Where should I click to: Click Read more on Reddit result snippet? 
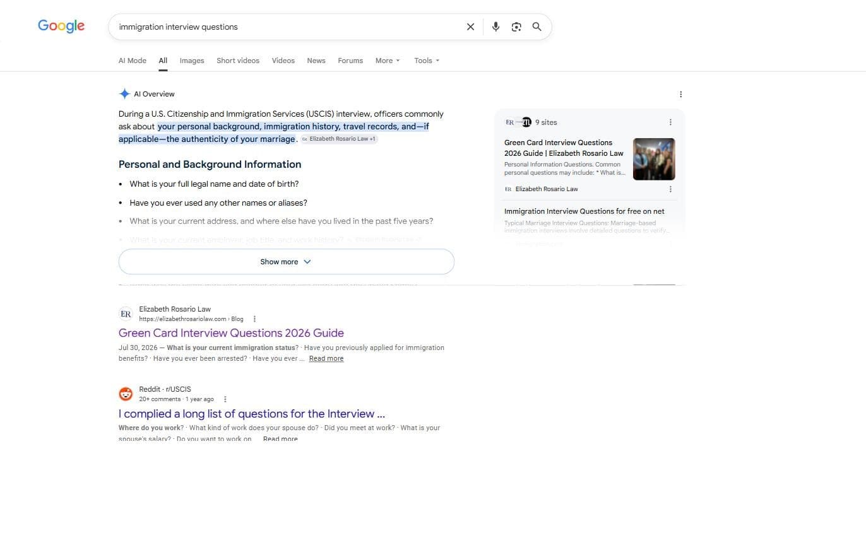click(x=280, y=438)
